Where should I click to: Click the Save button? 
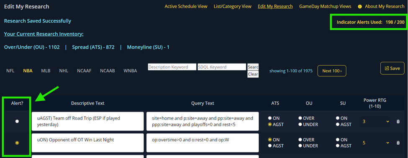[x=393, y=69]
